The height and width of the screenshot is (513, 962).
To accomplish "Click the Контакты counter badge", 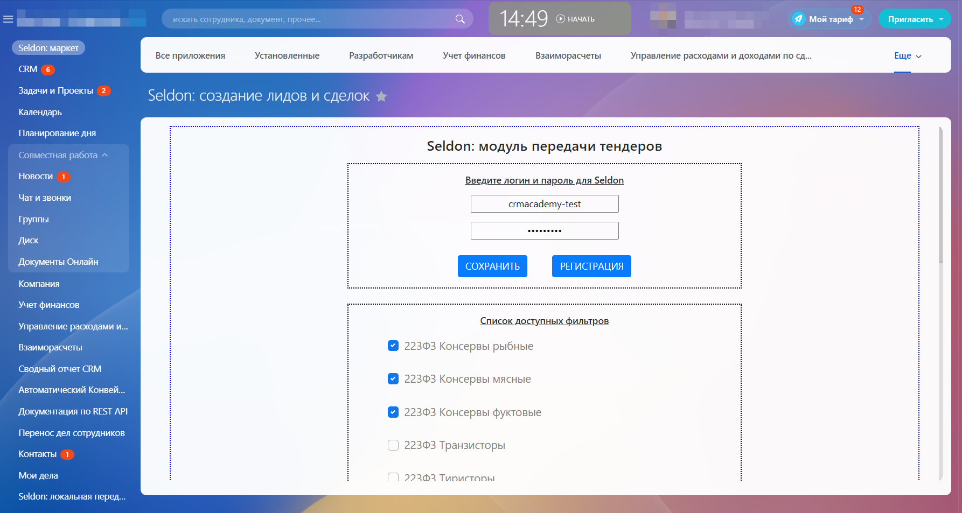I will (67, 454).
